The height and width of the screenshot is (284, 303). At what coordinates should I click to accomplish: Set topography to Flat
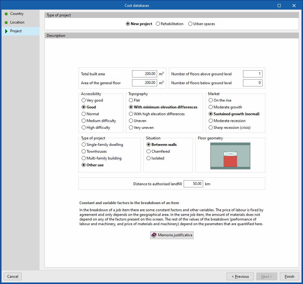point(134,100)
